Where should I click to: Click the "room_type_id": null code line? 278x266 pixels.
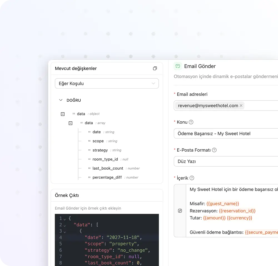tap(113, 257)
